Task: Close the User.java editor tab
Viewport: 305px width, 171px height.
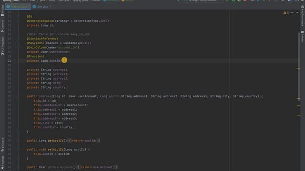Action: pos(50,7)
